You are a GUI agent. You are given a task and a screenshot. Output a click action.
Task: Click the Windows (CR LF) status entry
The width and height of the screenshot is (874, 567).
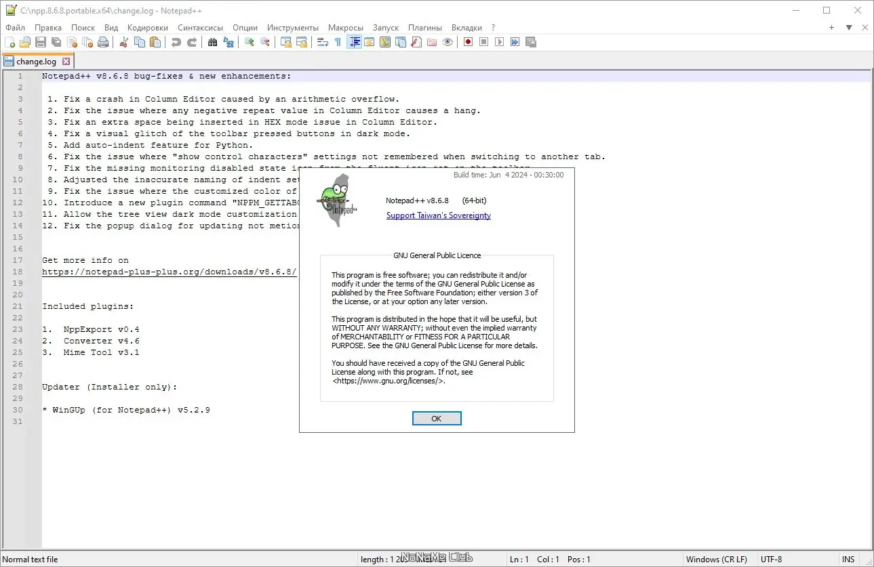[x=717, y=560]
